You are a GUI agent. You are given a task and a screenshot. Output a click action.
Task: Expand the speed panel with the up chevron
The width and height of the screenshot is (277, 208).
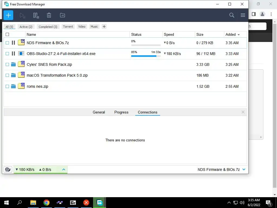click(x=64, y=170)
